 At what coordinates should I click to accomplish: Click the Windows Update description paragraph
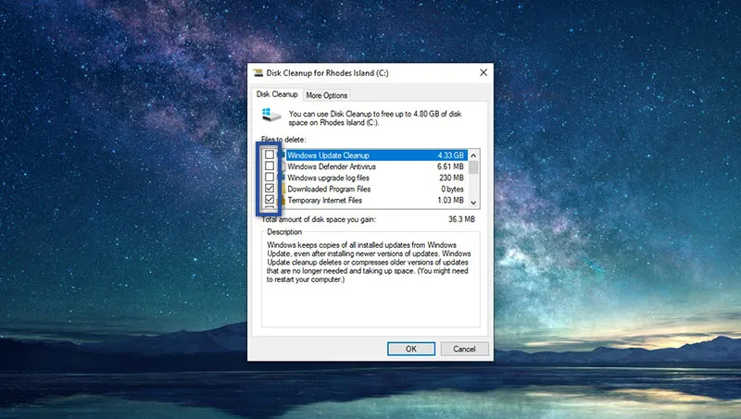[x=369, y=263]
